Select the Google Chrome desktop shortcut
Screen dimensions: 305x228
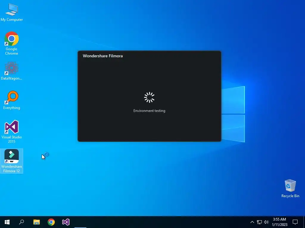coord(12,43)
